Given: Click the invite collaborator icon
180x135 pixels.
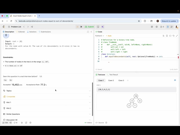Looking at the screenshot, I should [x=172, y=27].
